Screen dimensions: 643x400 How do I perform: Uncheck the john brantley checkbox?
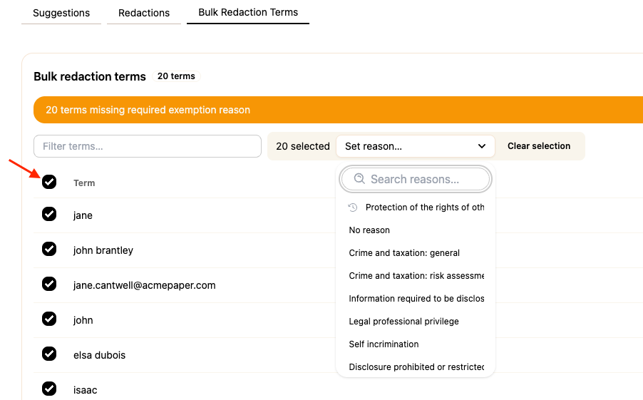pyautogui.click(x=49, y=249)
